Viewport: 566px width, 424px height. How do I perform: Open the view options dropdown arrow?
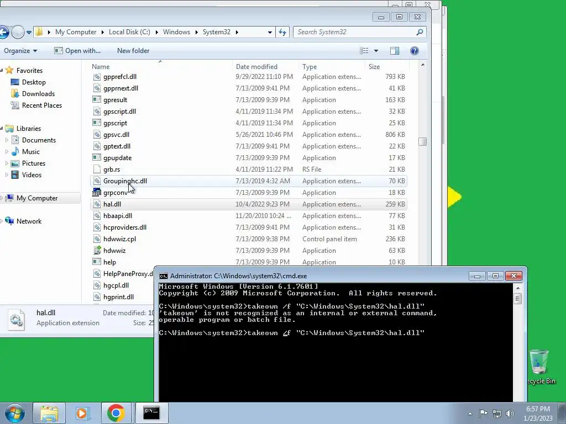[x=376, y=51]
